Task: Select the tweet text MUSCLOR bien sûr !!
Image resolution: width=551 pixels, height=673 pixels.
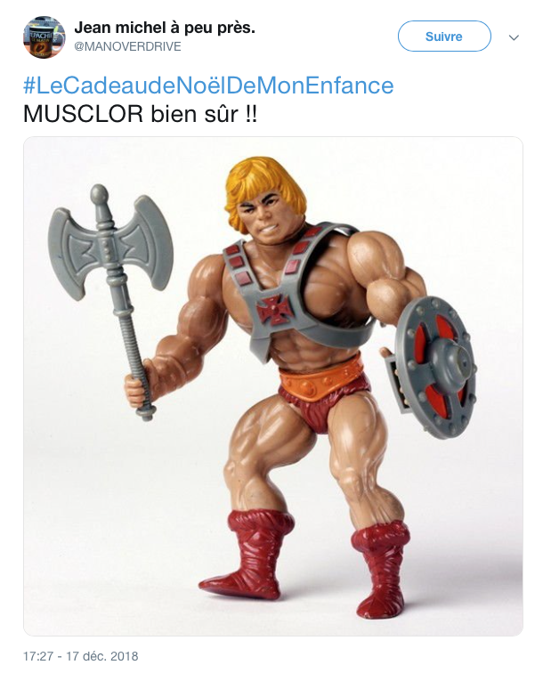Action: click(x=141, y=114)
